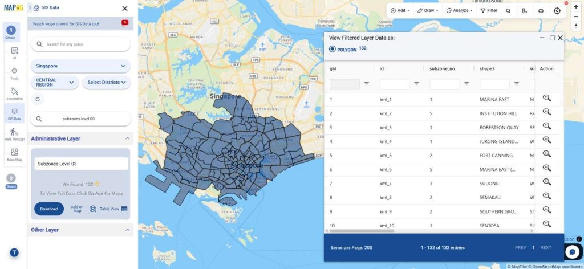This screenshot has width=584, height=269.
Task: Click the id column filter input
Action: click(x=395, y=84)
